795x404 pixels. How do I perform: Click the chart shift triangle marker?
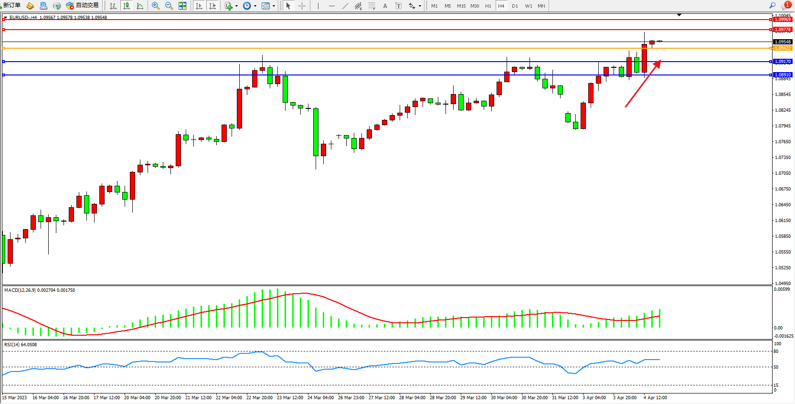pos(679,15)
